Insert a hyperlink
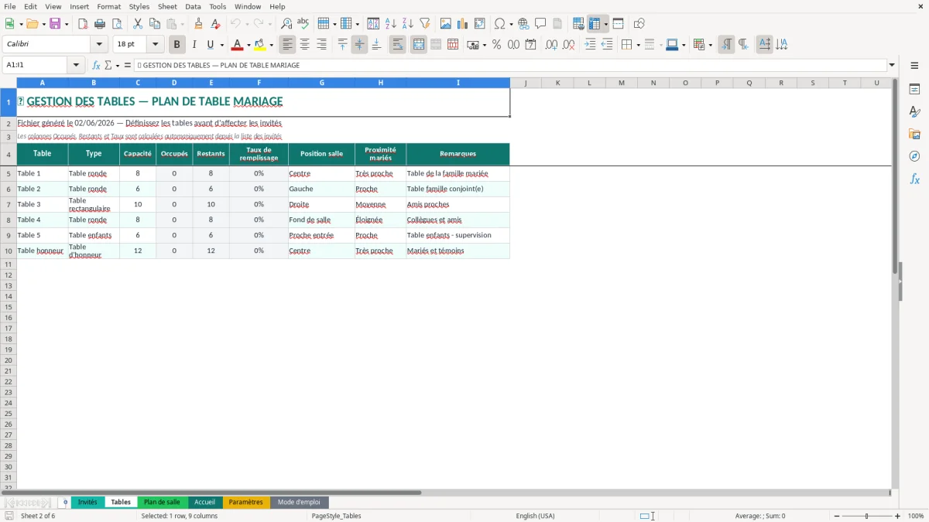This screenshot has height=522, width=929. 523,24
